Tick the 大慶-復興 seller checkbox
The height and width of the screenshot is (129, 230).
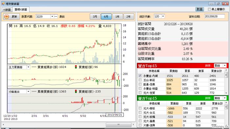click(x=140, y=125)
